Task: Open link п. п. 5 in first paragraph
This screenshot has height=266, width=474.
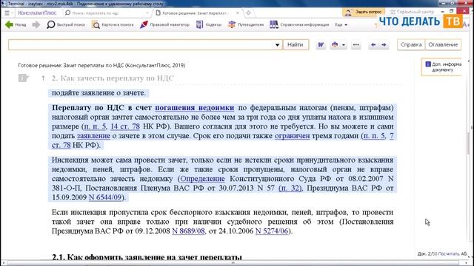Action: [95, 126]
